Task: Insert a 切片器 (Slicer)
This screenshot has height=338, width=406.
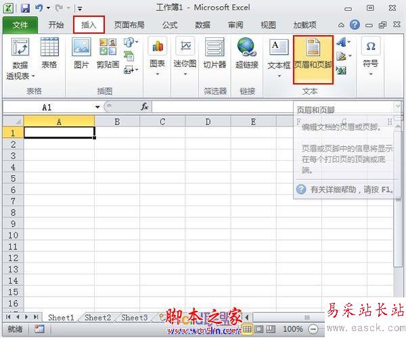Action: click(215, 53)
